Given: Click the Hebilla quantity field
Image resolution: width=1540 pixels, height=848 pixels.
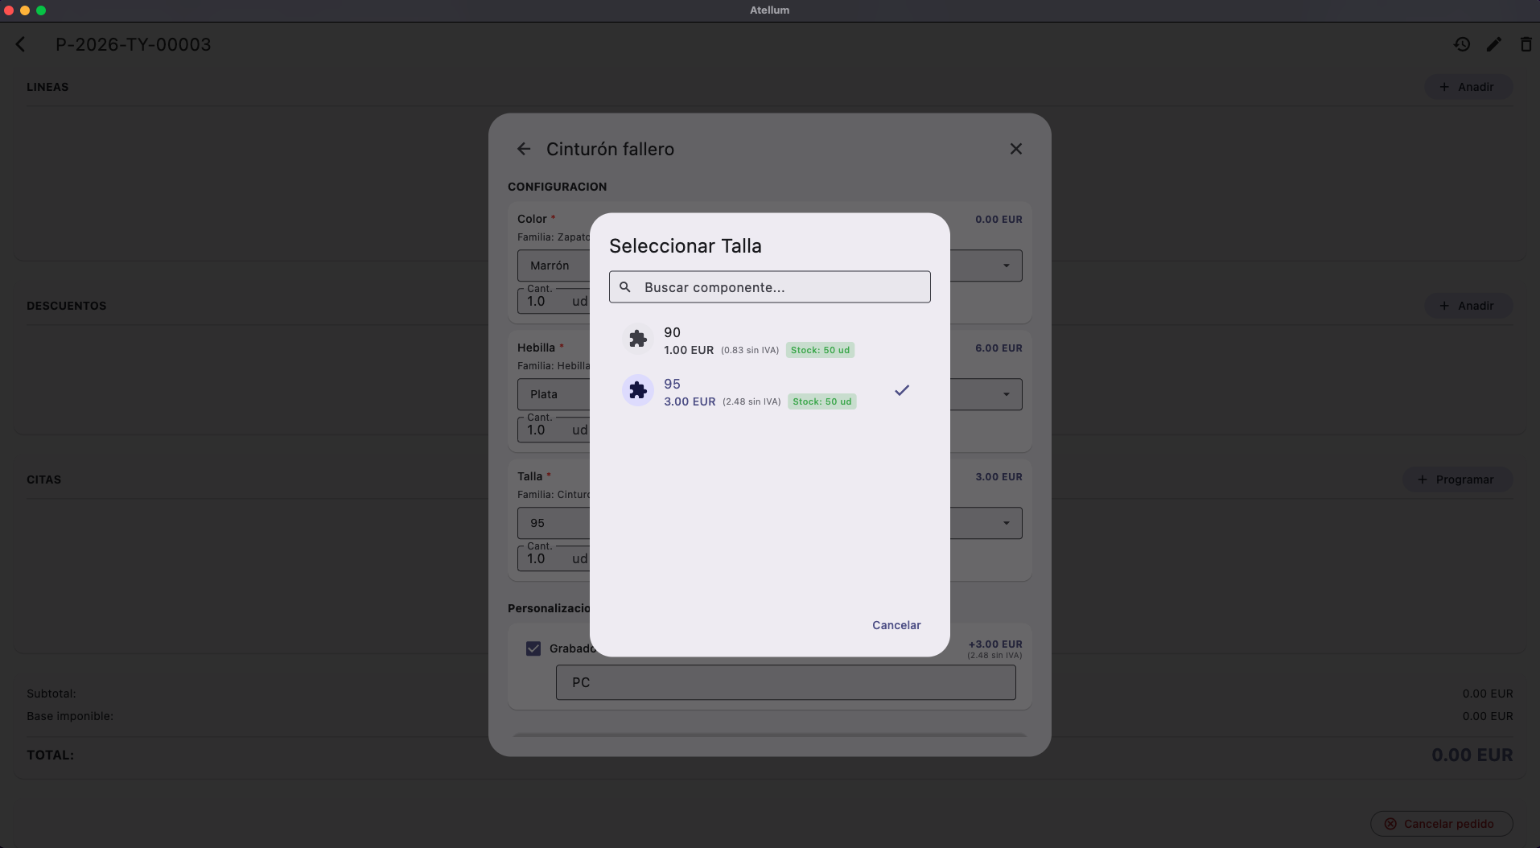Looking at the screenshot, I should pyautogui.click(x=554, y=430).
